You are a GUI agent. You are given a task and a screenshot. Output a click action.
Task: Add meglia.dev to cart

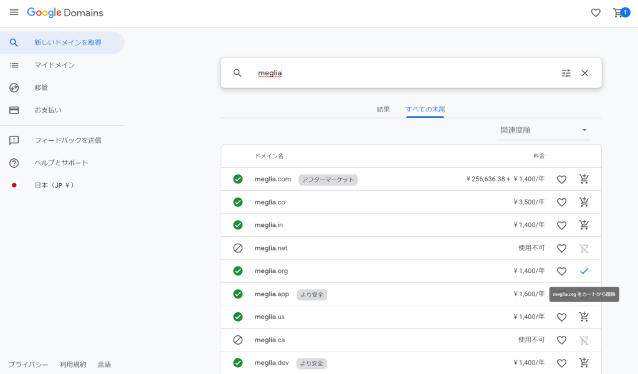[x=584, y=363]
